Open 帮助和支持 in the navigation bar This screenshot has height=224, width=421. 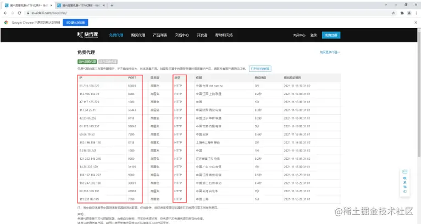point(224,35)
